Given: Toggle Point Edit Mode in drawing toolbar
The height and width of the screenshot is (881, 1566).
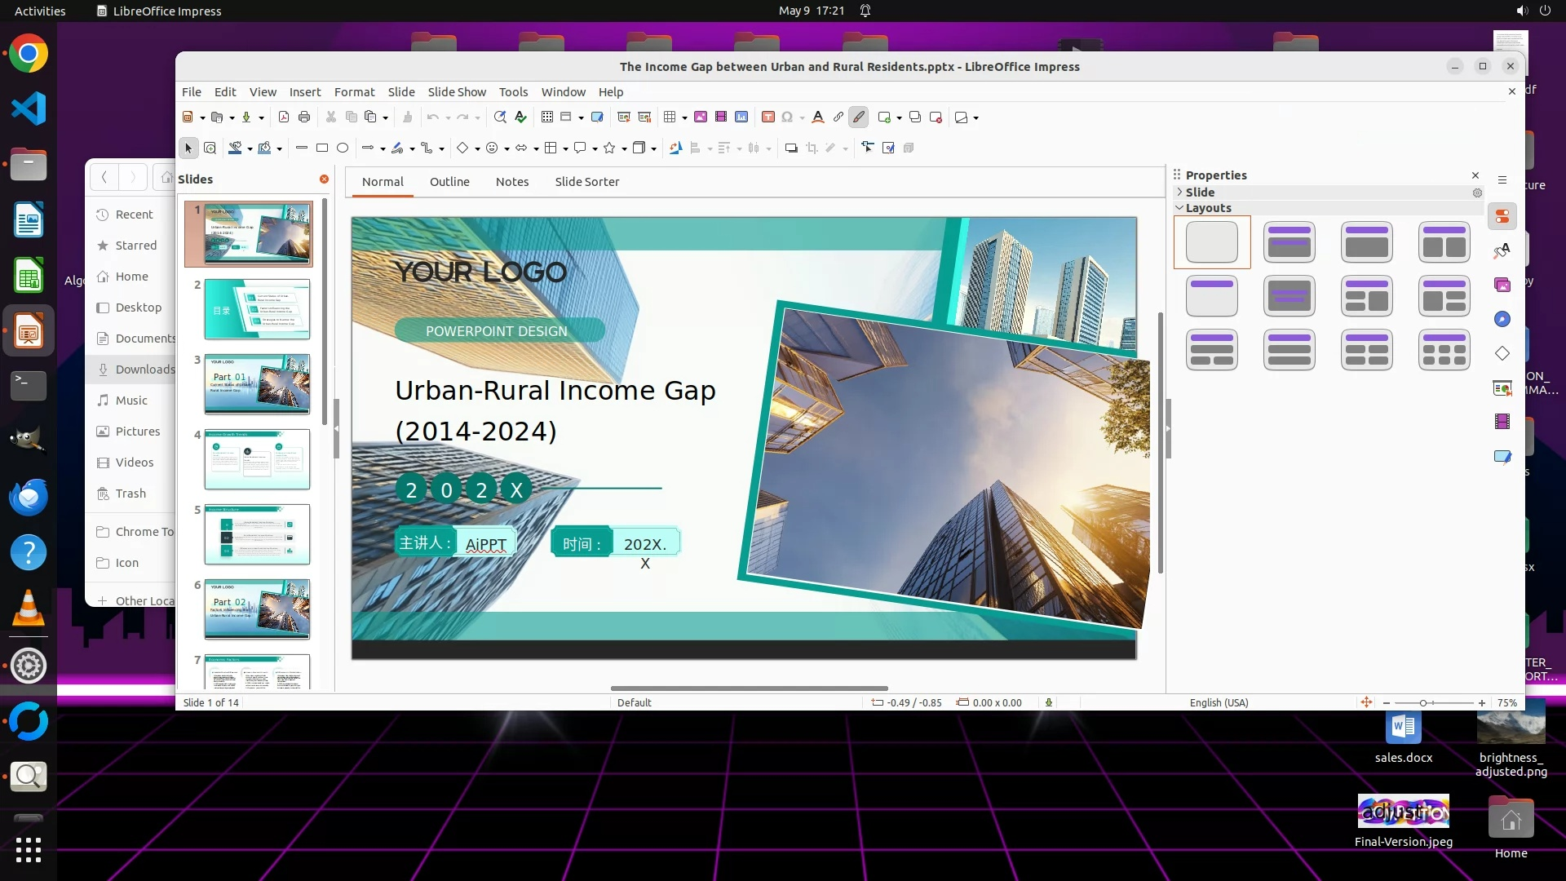Looking at the screenshot, I should (867, 148).
